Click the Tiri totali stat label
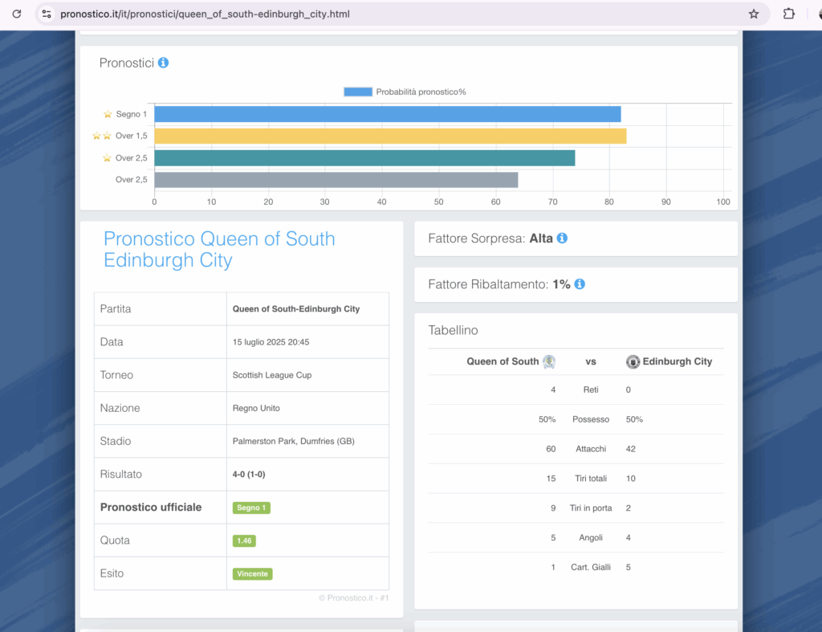Image resolution: width=822 pixels, height=632 pixels. point(591,479)
